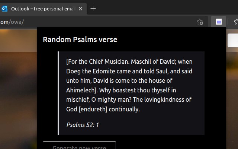Click the bracketed word endureth

95,110
